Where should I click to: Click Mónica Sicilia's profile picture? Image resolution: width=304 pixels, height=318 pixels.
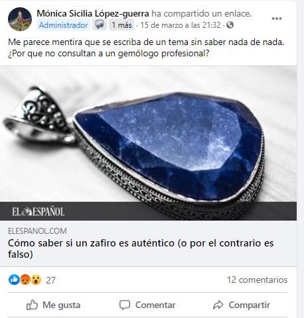pyautogui.click(x=20, y=19)
